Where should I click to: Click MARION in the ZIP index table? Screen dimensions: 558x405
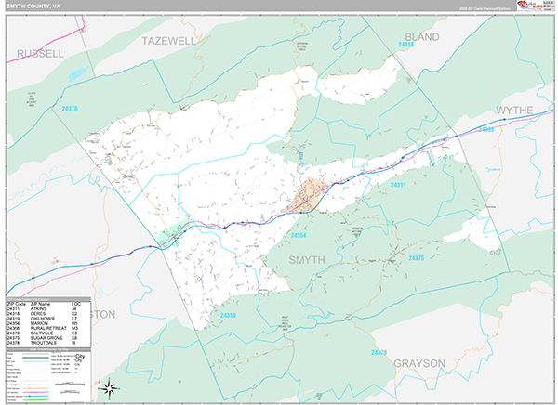(39, 323)
